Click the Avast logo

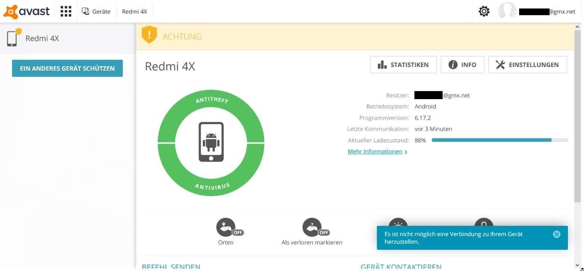click(x=26, y=11)
